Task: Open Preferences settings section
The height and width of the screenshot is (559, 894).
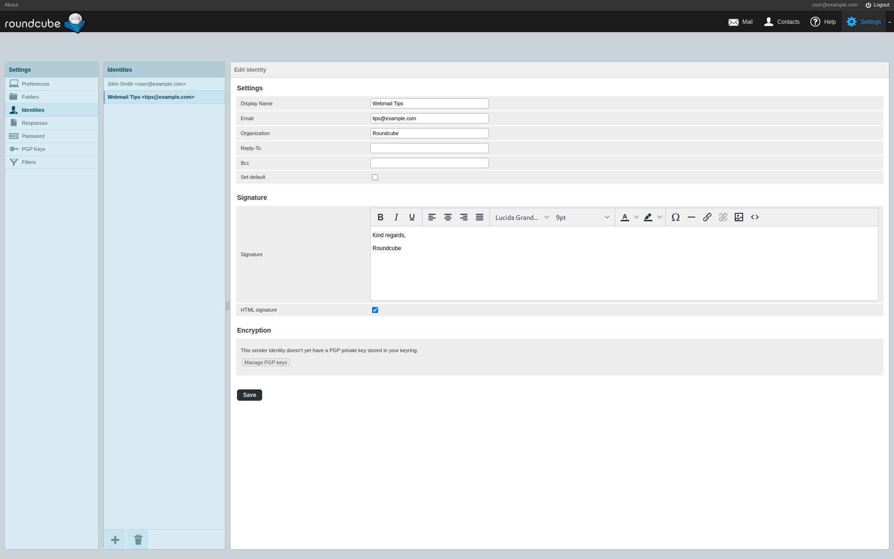Action: coord(52,84)
